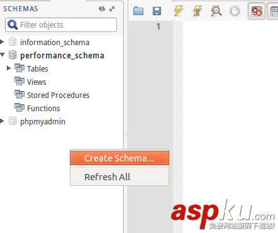278x233 pixels.
Task: Execute query with lightning bolt icon
Action: (178, 11)
